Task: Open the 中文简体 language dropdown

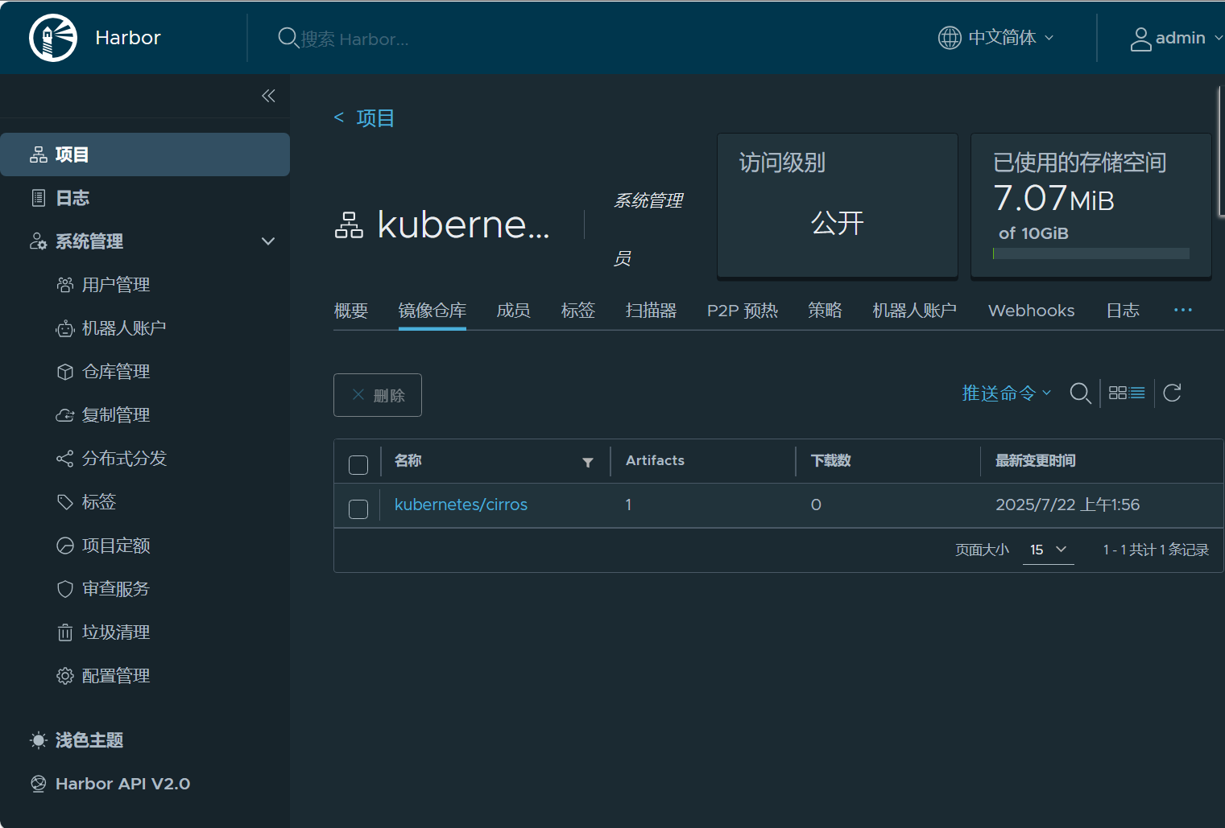Action: tap(1010, 38)
